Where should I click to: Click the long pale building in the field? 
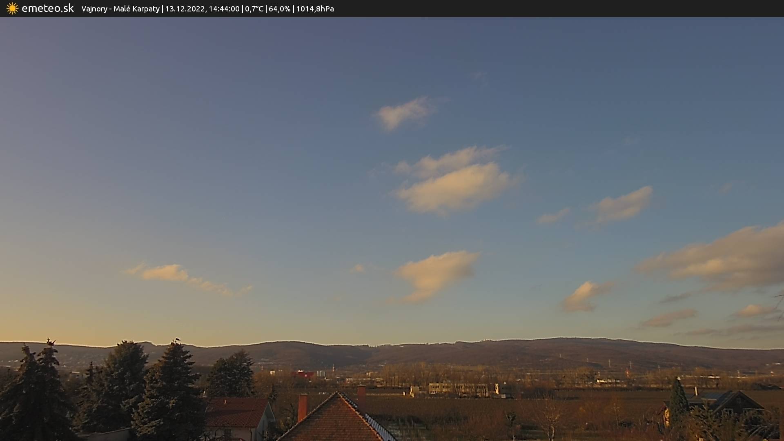pyautogui.click(x=458, y=389)
